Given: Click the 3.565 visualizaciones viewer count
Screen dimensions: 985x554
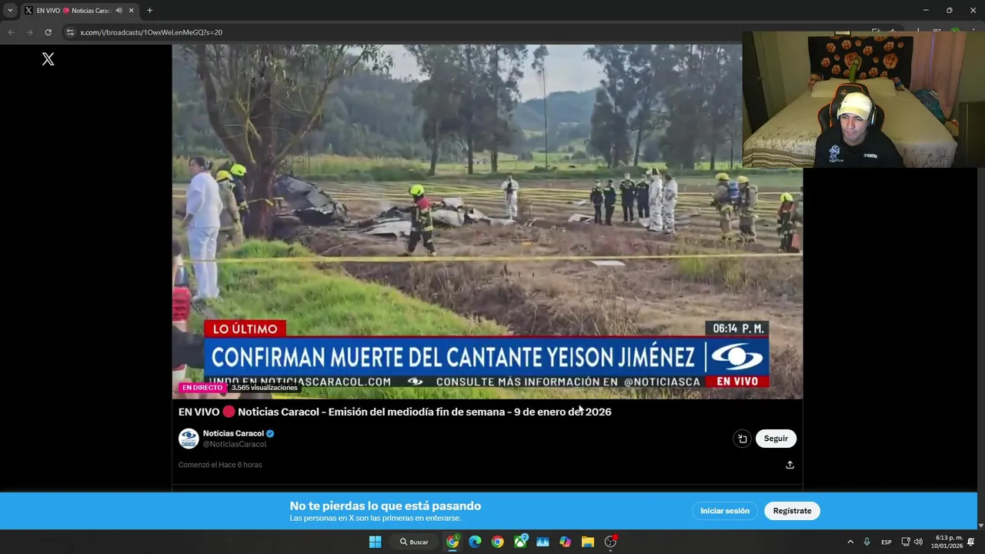Looking at the screenshot, I should click(264, 388).
